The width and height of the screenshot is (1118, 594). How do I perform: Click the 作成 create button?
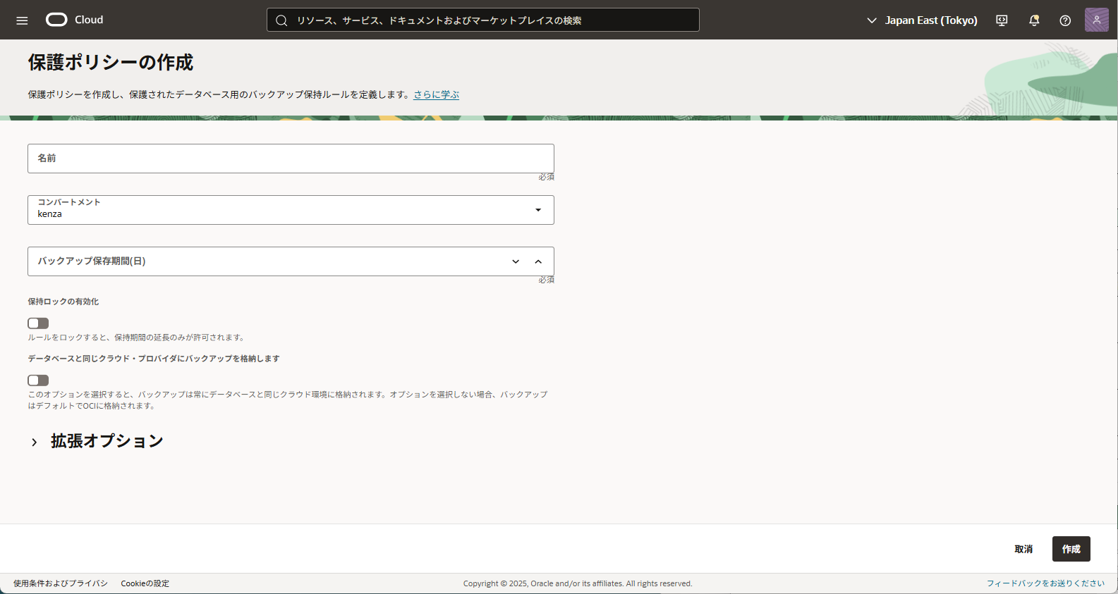pos(1071,549)
